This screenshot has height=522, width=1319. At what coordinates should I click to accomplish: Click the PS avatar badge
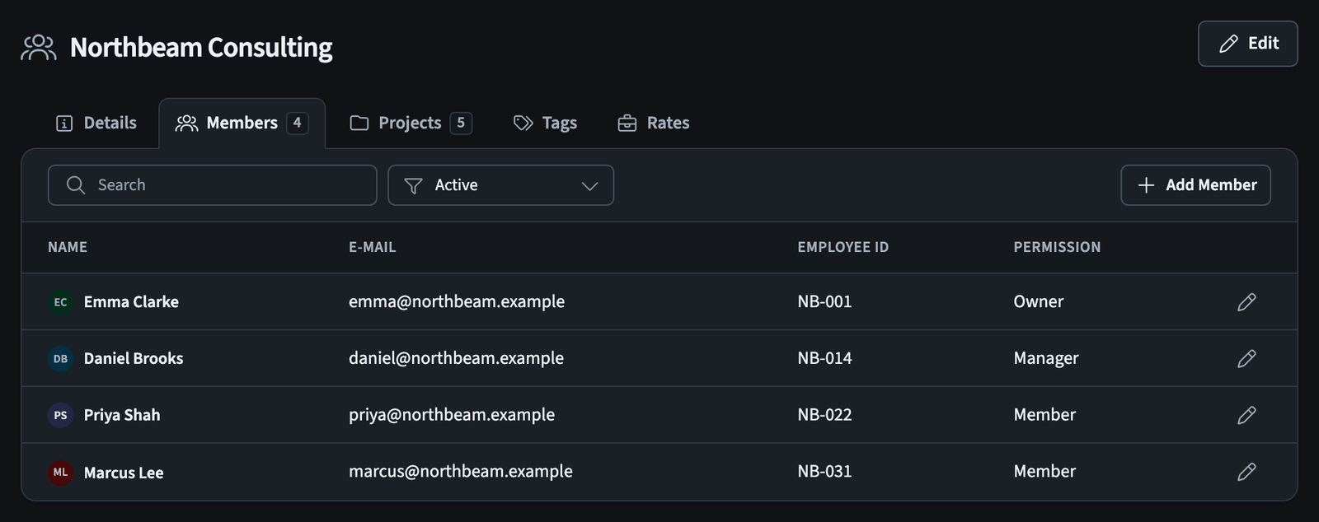tap(60, 416)
